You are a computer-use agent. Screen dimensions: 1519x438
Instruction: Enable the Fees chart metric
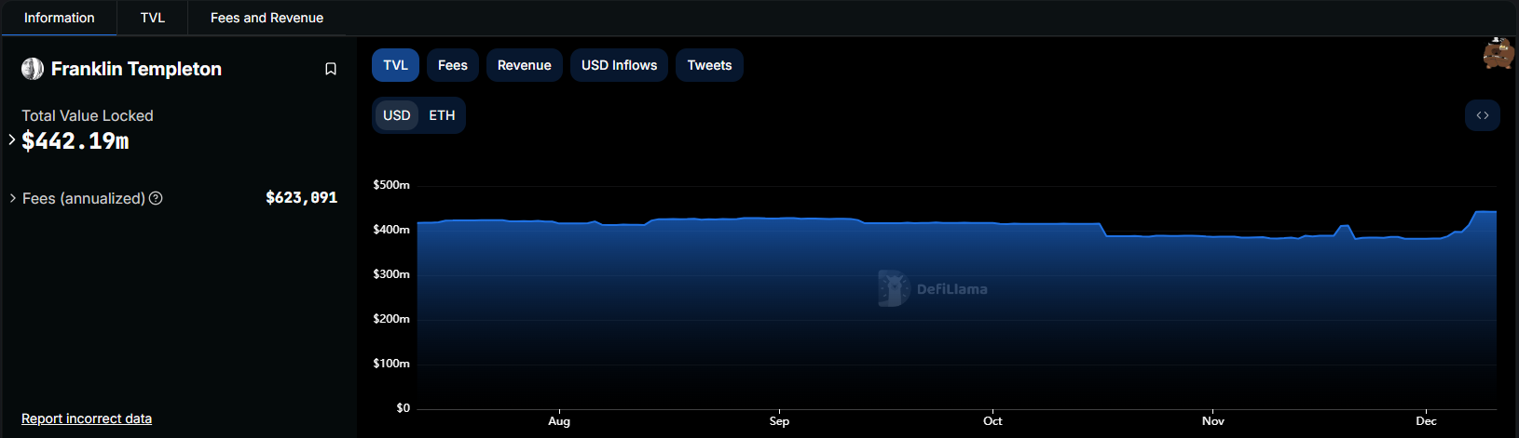[453, 65]
